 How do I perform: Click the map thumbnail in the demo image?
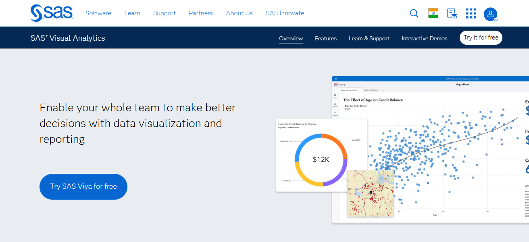pyautogui.click(x=371, y=194)
